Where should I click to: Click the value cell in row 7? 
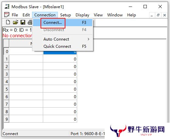click(60, 104)
